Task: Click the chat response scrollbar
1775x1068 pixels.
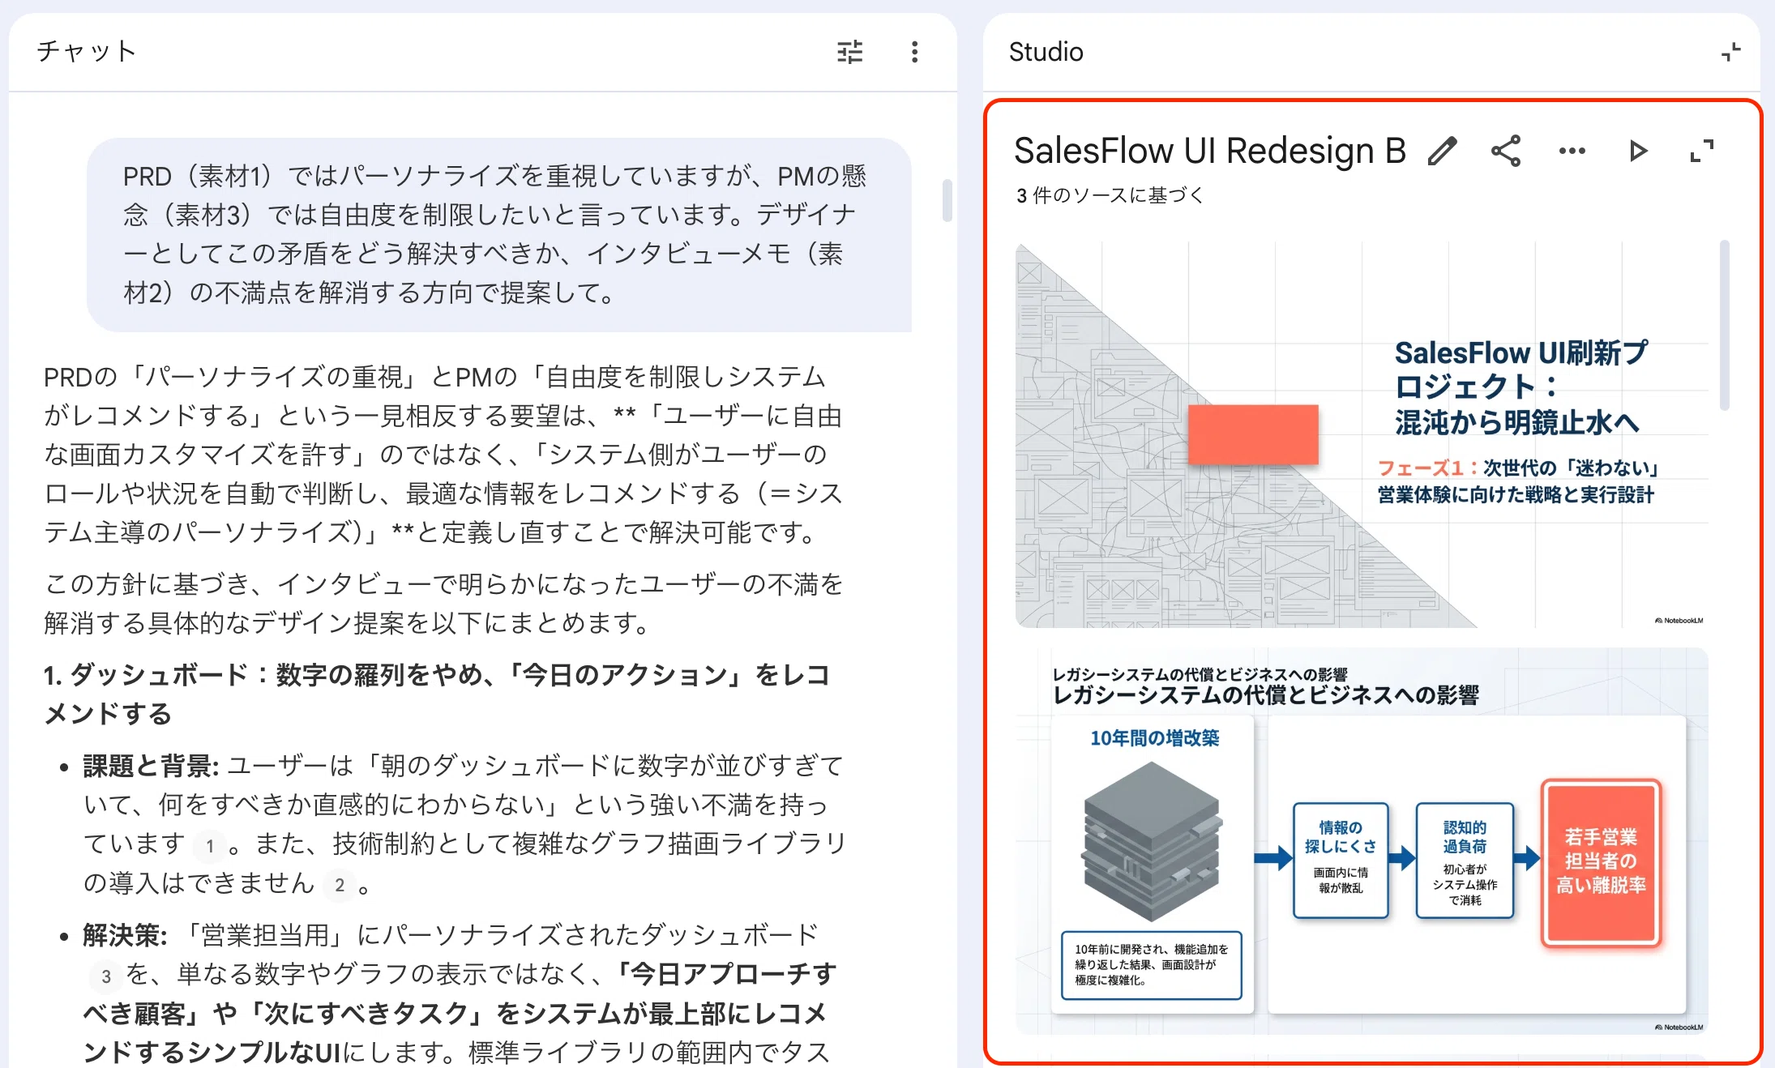Action: (947, 200)
